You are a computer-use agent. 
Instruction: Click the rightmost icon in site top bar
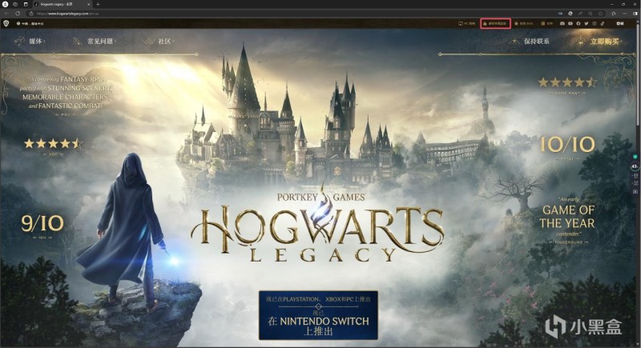(x=620, y=24)
